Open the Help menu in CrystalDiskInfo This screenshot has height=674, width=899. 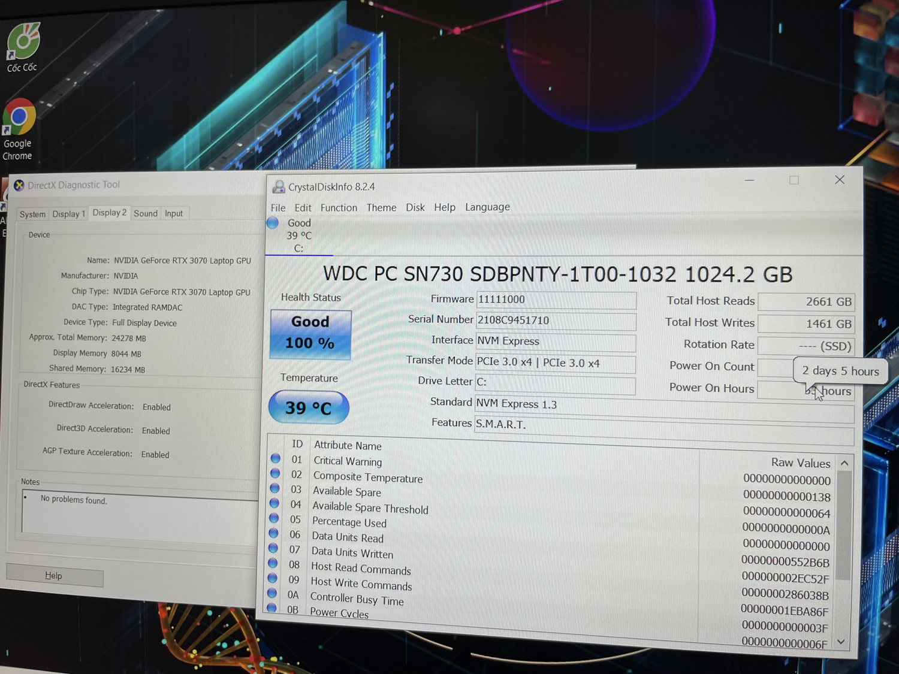click(445, 207)
